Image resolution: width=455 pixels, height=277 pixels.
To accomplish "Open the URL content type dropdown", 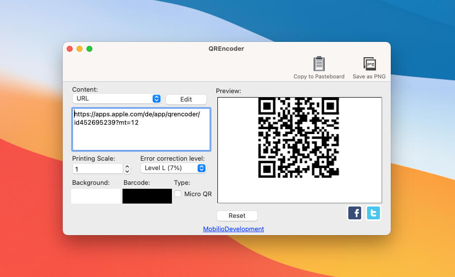I will click(x=117, y=99).
